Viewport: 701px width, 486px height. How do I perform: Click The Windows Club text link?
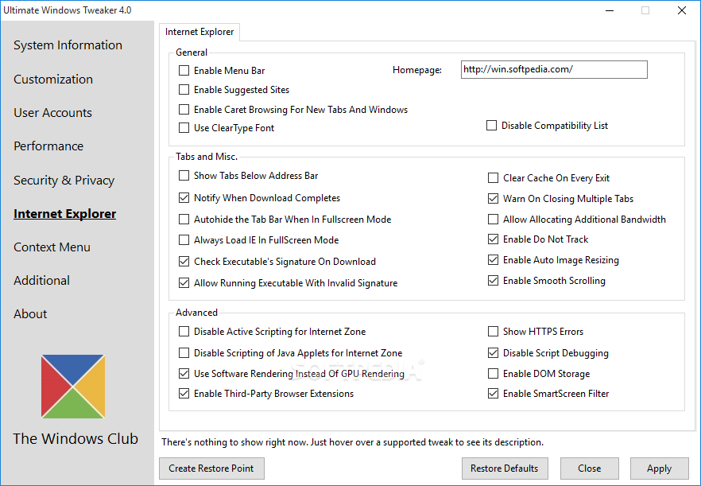[76, 439]
